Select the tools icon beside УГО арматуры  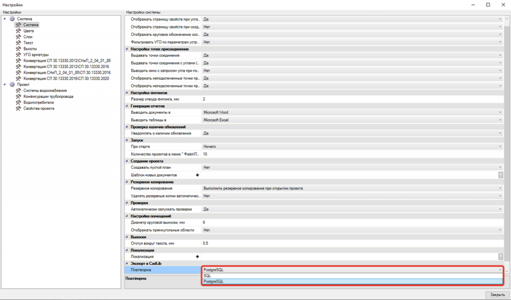[18, 54]
